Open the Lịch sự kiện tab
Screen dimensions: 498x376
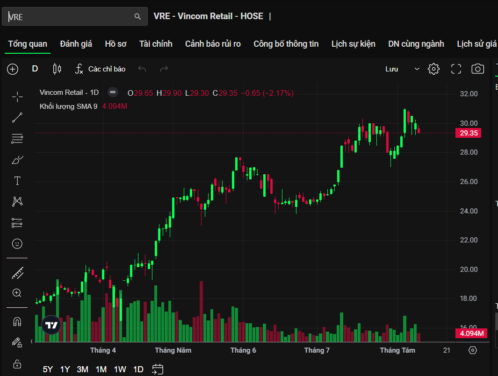[353, 44]
